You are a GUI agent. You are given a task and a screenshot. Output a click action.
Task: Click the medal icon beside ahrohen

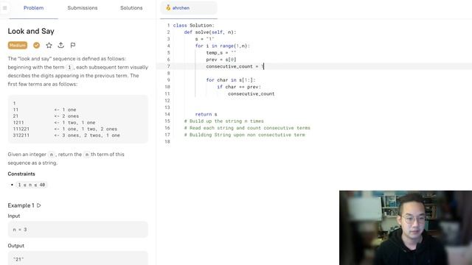click(x=168, y=8)
